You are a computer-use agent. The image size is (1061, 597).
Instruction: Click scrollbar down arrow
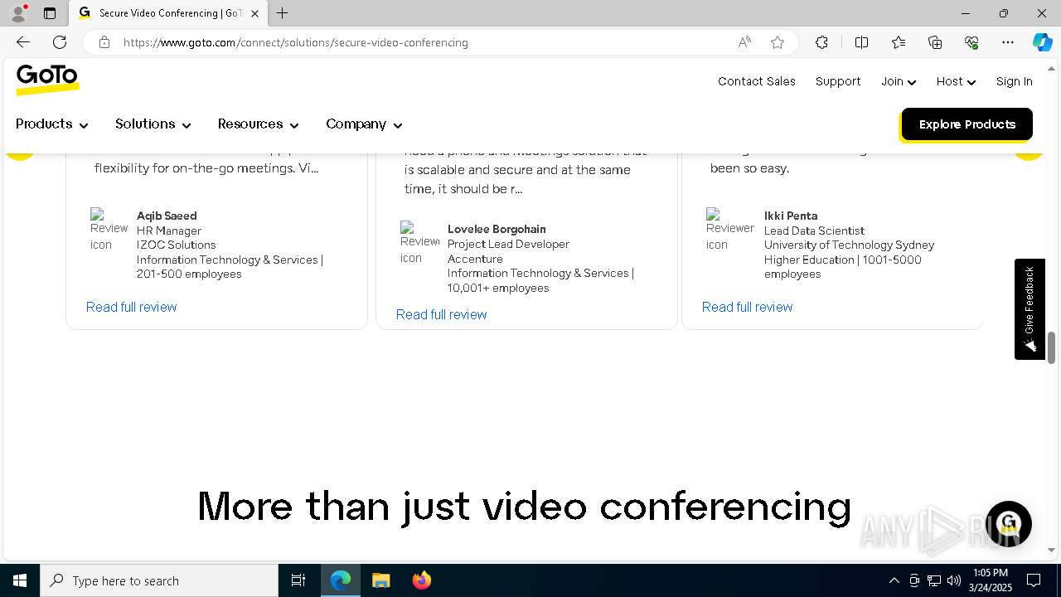pos(1051,550)
